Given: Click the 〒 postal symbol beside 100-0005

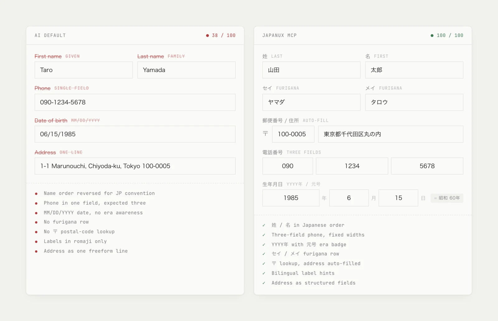Looking at the screenshot, I should click(x=265, y=134).
